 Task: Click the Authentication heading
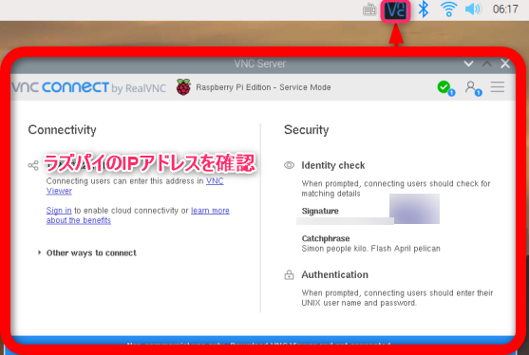(334, 274)
